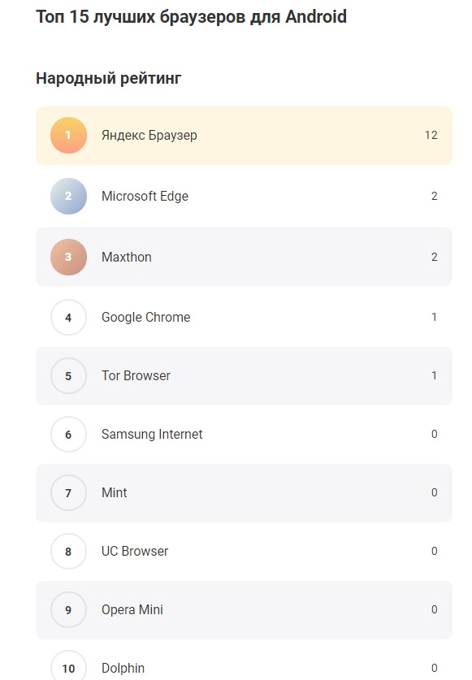Screen dimensions: 472x680
Task: Click the Mint browser row
Action: [244, 493]
